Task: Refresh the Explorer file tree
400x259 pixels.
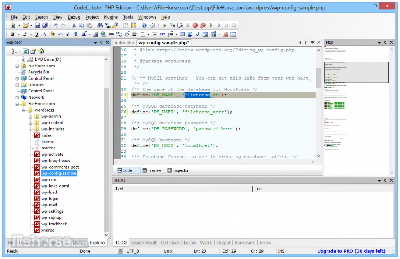Action: pyautogui.click(x=26, y=51)
